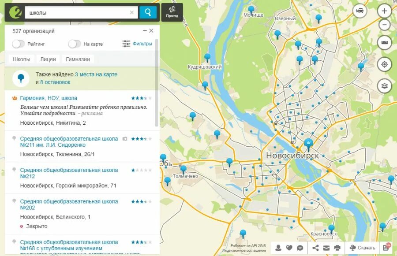This screenshot has width=397, height=256.
Task: Select the Гимназии category tab
Action: coord(78,59)
